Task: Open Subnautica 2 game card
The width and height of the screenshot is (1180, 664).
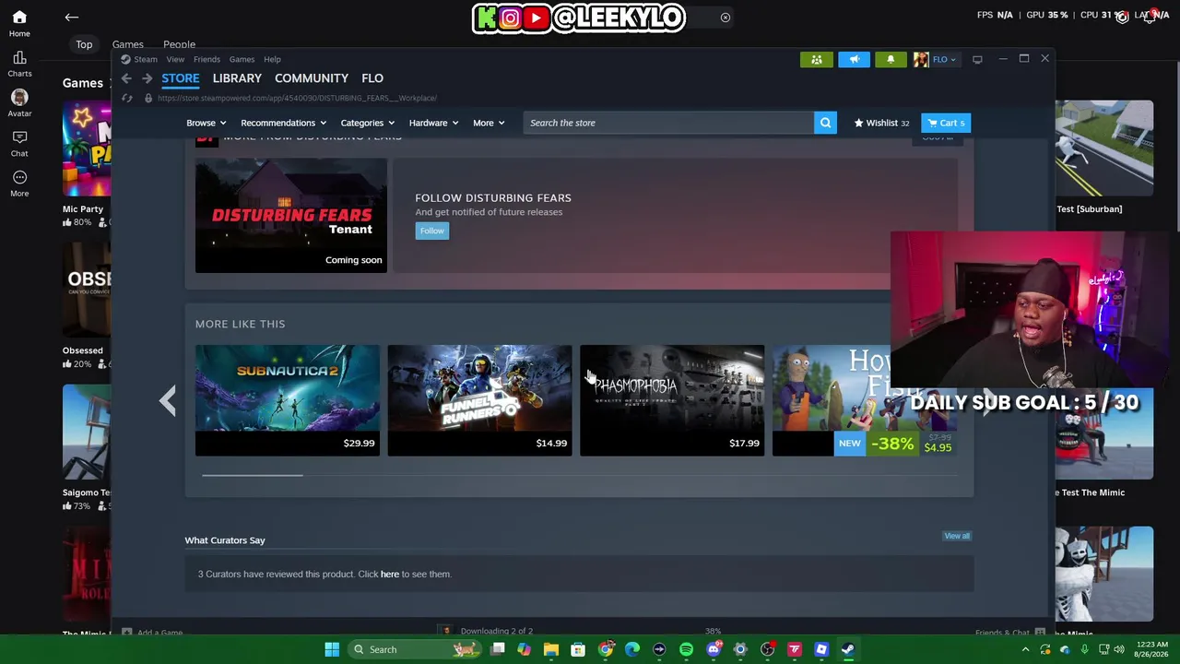Action: [x=288, y=400]
